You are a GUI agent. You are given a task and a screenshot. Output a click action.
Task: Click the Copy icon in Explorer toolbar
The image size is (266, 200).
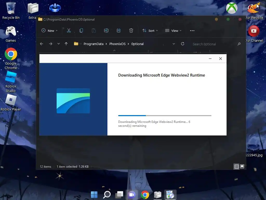pyautogui.click(x=81, y=31)
